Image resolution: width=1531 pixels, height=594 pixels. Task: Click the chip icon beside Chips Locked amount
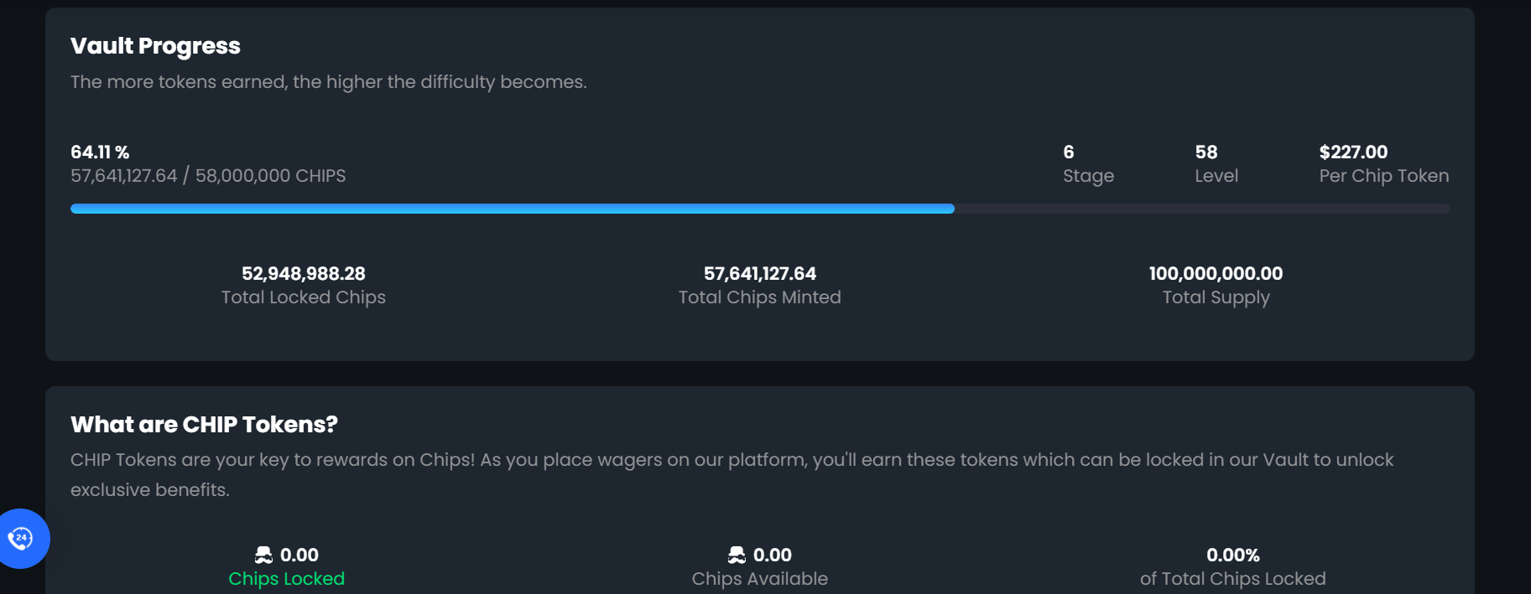point(263,555)
